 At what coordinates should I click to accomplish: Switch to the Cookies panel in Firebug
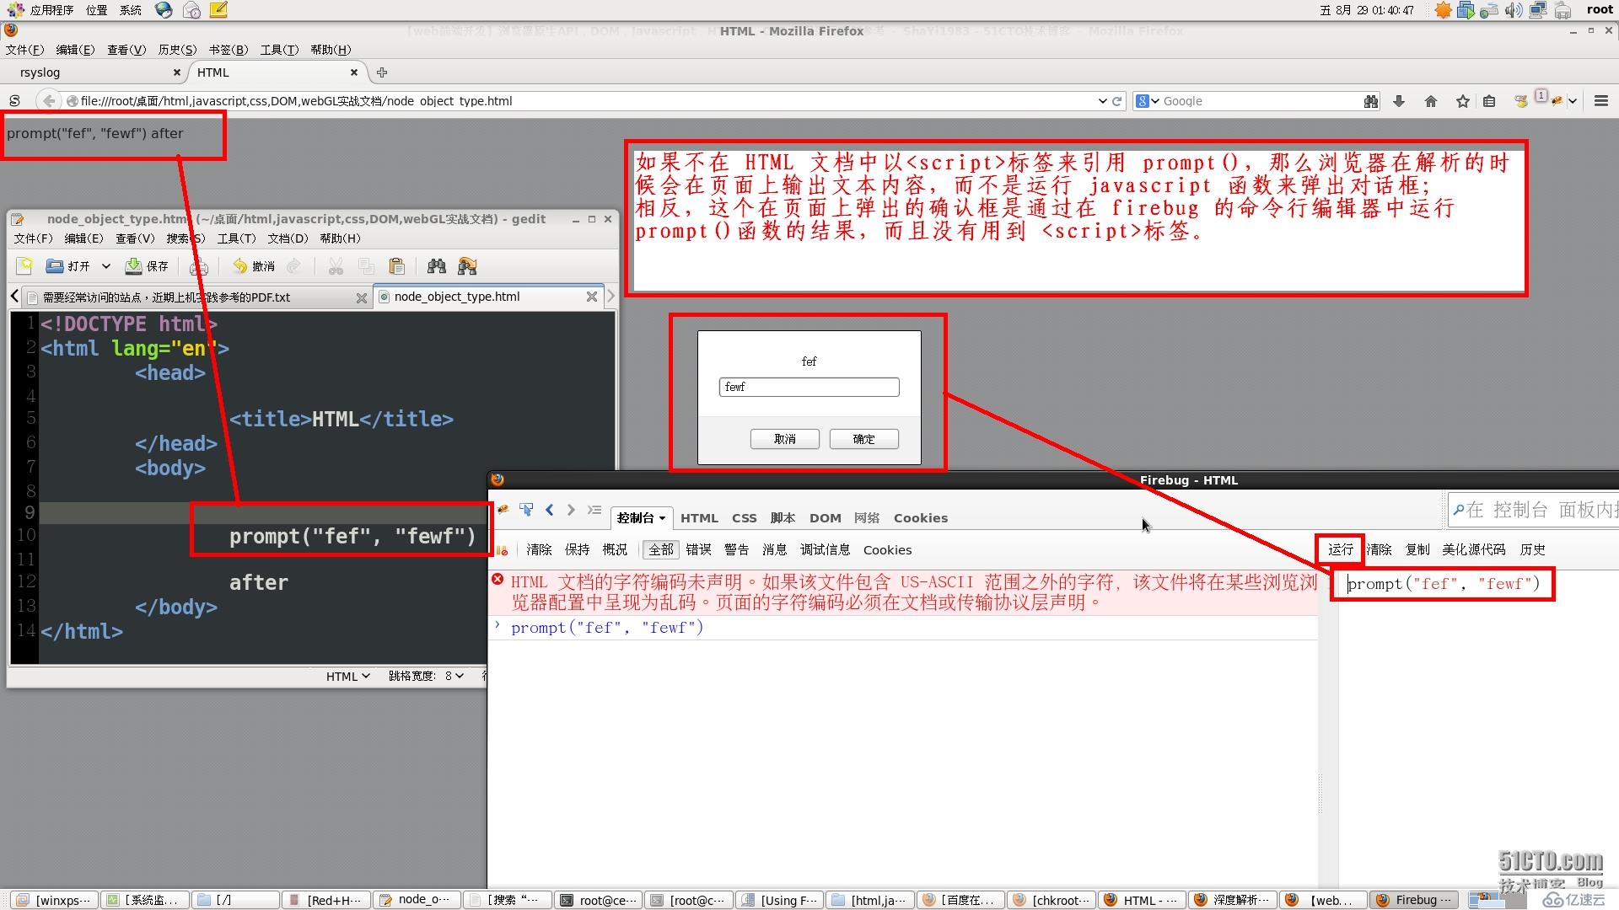(x=921, y=518)
